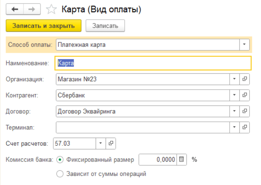Click the Комиссия банка label
Image resolution: width=261 pixels, height=185 pixels.
(30, 160)
